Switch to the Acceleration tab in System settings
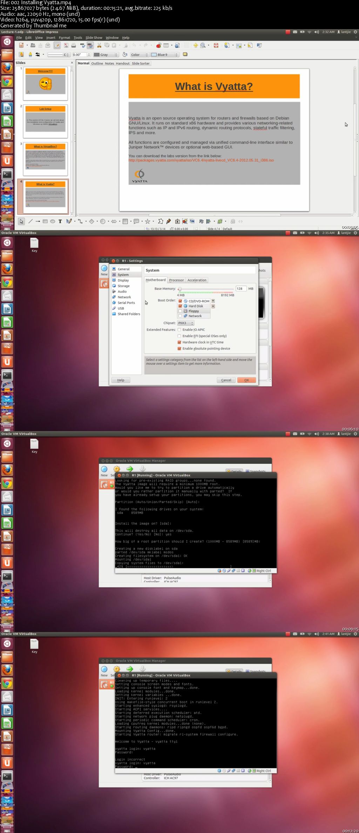The width and height of the screenshot is (359, 833). (197, 280)
